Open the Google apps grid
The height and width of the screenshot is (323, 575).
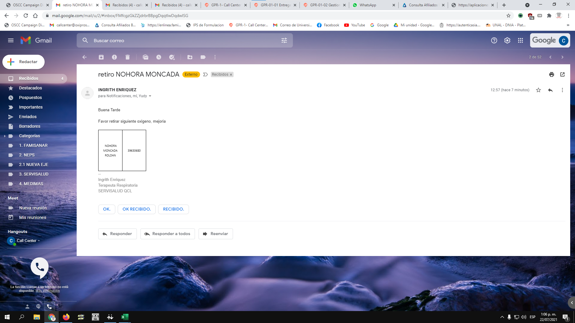tap(520, 40)
